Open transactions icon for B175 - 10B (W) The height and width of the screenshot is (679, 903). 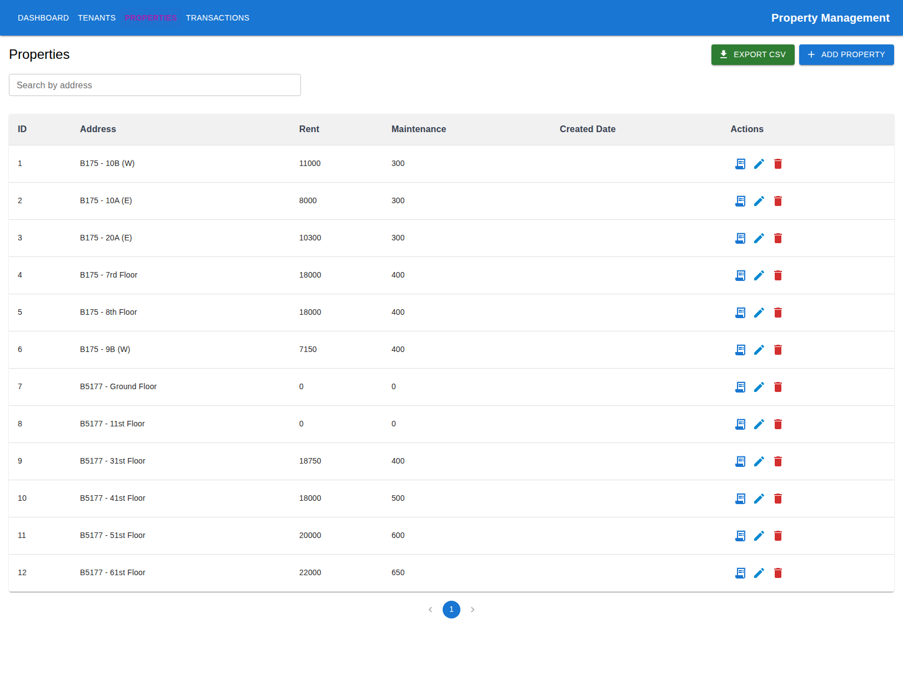point(740,164)
